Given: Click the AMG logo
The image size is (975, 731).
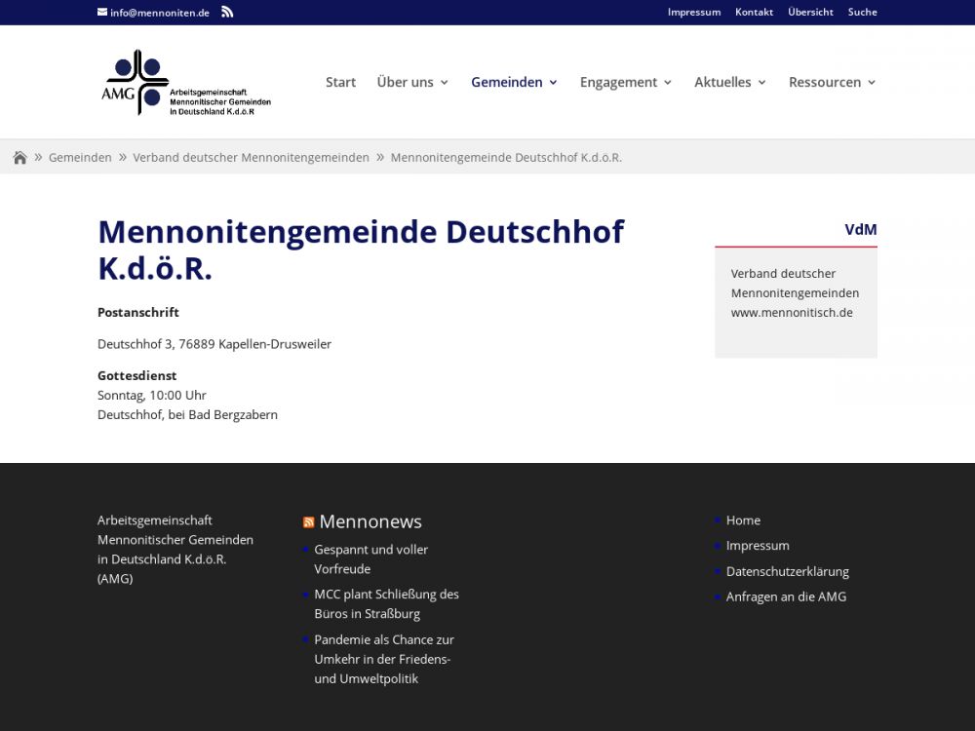Looking at the screenshot, I should pyautogui.click(x=187, y=83).
